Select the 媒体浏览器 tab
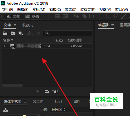Viewport: 130px width, 116px height. click(12, 102)
